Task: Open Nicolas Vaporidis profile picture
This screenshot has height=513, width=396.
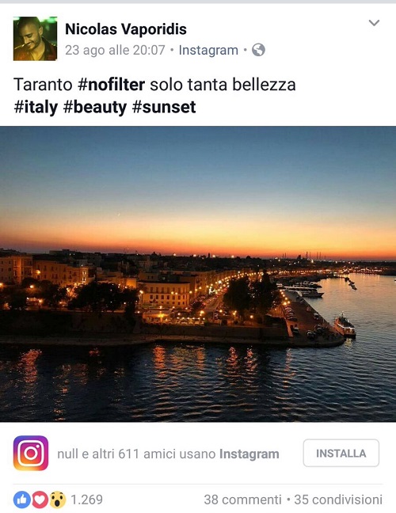Action: [x=35, y=39]
